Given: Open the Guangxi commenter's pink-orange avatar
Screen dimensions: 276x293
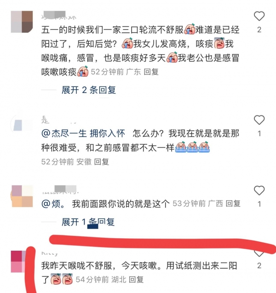Looking at the screenshot, I should coord(22,196).
